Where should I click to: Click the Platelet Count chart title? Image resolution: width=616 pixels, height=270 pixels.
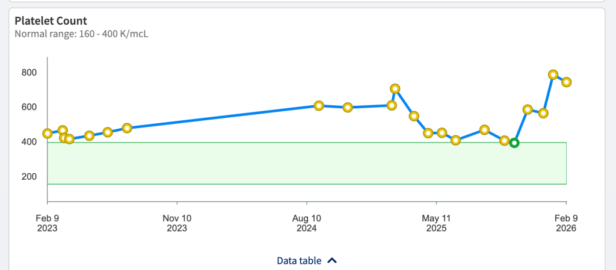coord(51,20)
